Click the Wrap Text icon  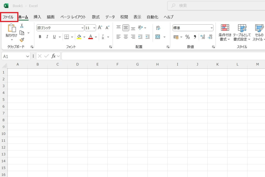coord(158,28)
